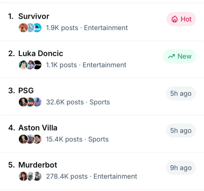Click Murderbot's profile avatar cluster

click(x=30, y=176)
